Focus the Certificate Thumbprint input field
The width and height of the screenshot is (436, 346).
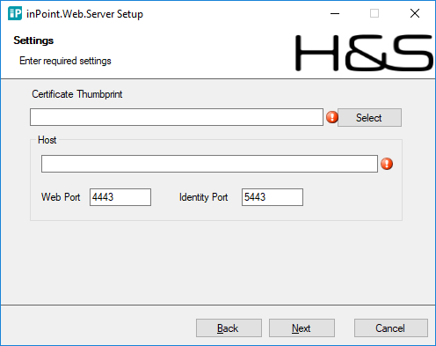click(x=177, y=117)
